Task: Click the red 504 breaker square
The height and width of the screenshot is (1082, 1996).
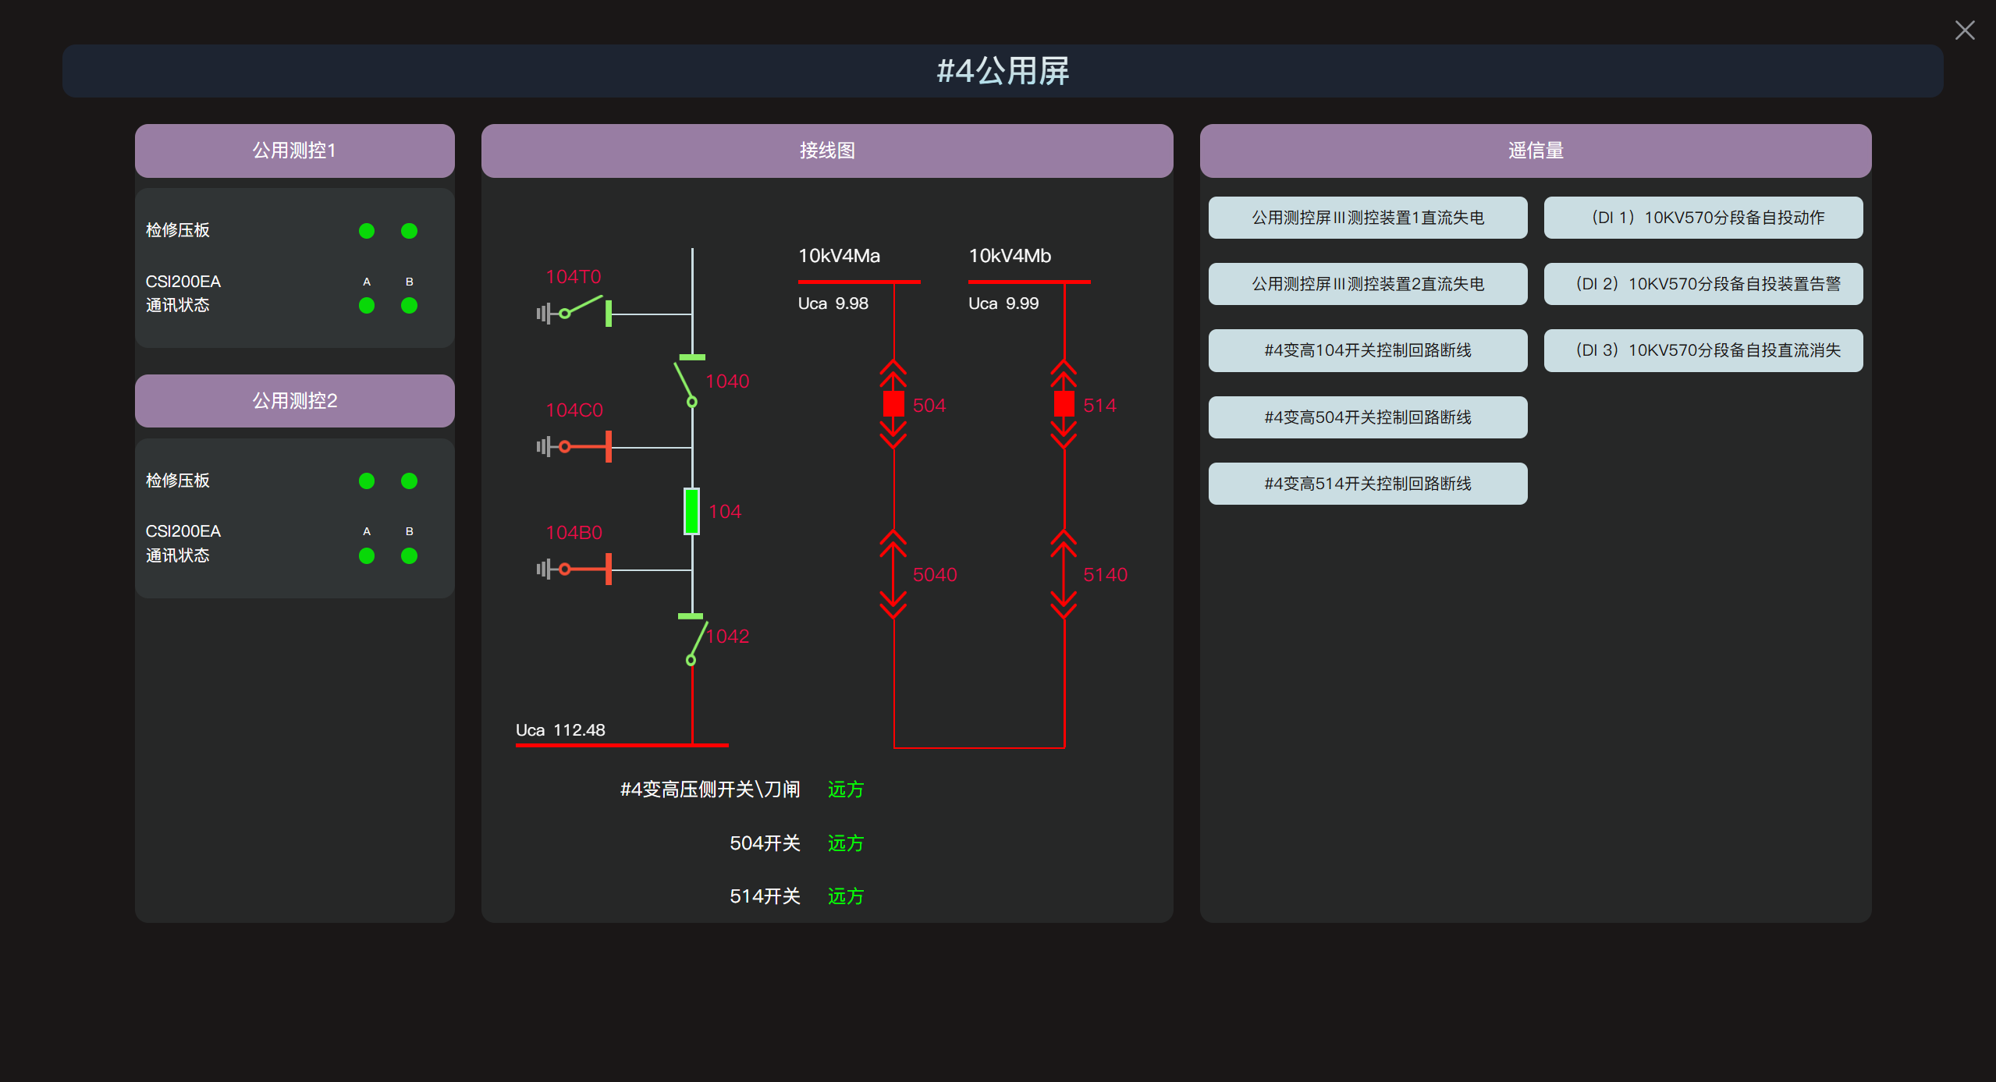Action: [x=893, y=404]
